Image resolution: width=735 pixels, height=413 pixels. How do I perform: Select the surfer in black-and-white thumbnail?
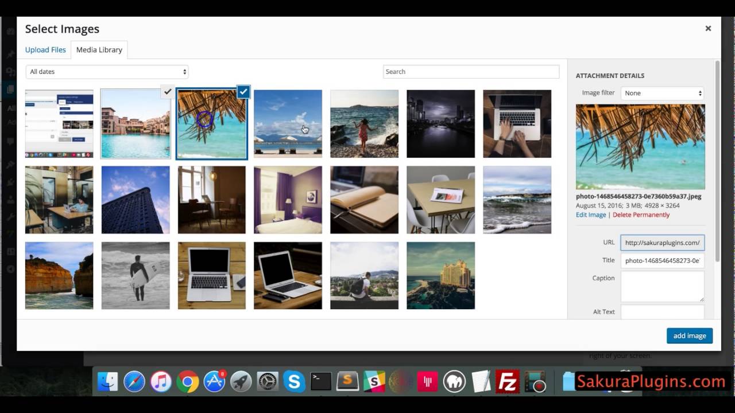click(x=136, y=275)
